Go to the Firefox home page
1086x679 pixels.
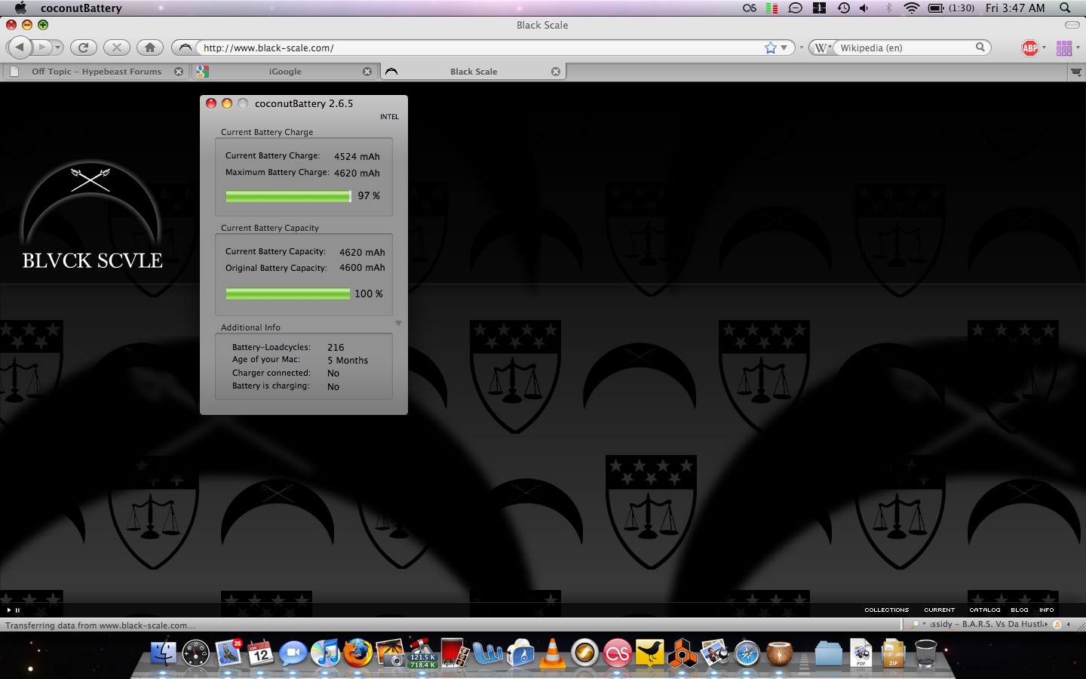(150, 48)
